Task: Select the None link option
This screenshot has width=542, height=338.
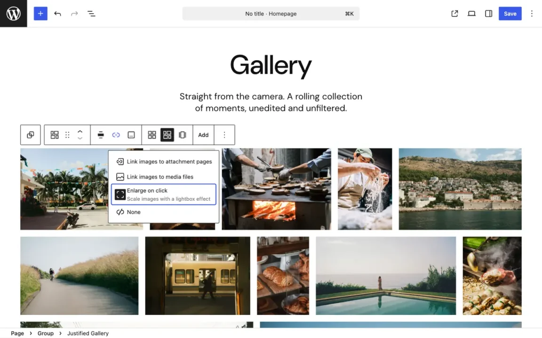Action: click(164, 212)
